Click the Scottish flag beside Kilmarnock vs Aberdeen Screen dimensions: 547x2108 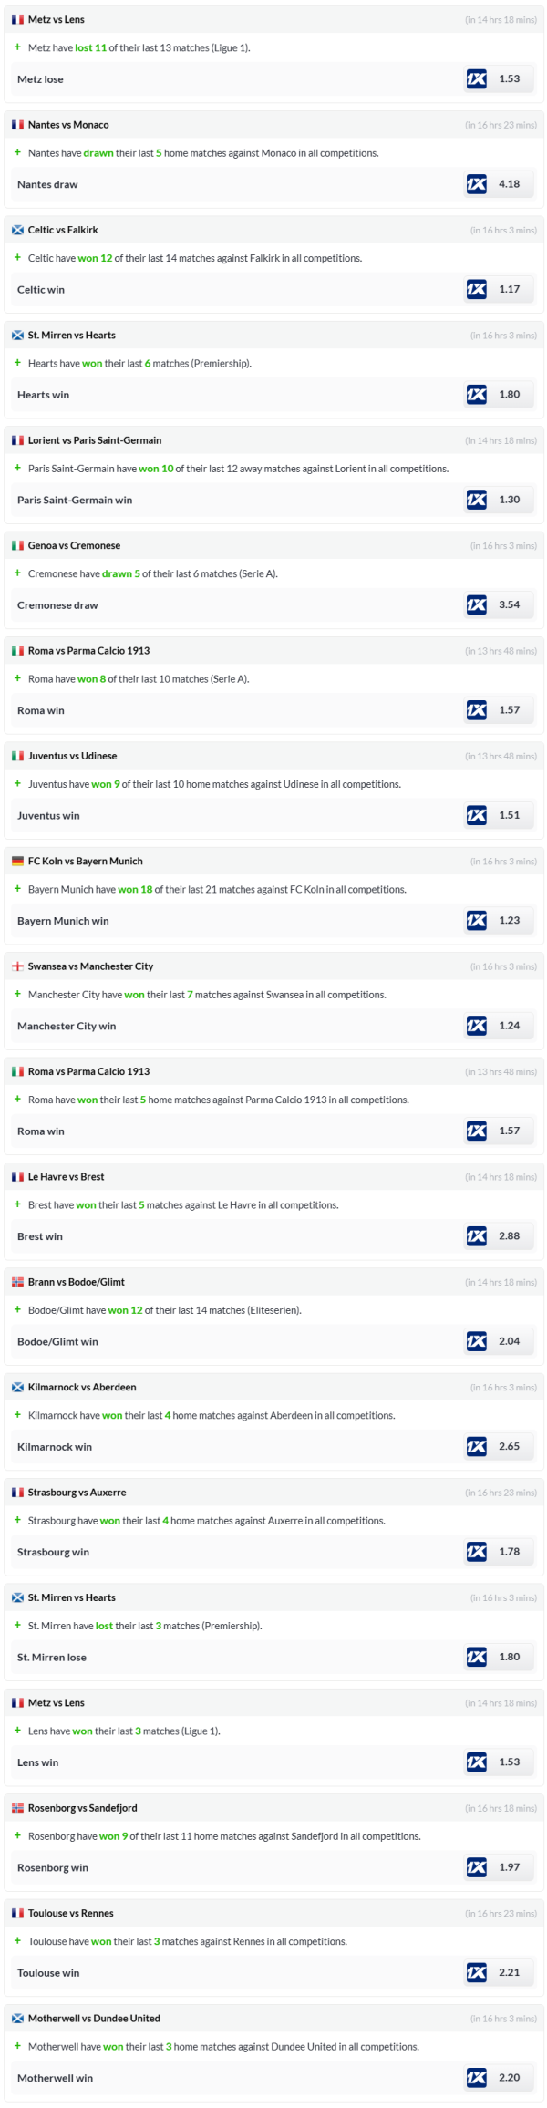click(x=17, y=1387)
